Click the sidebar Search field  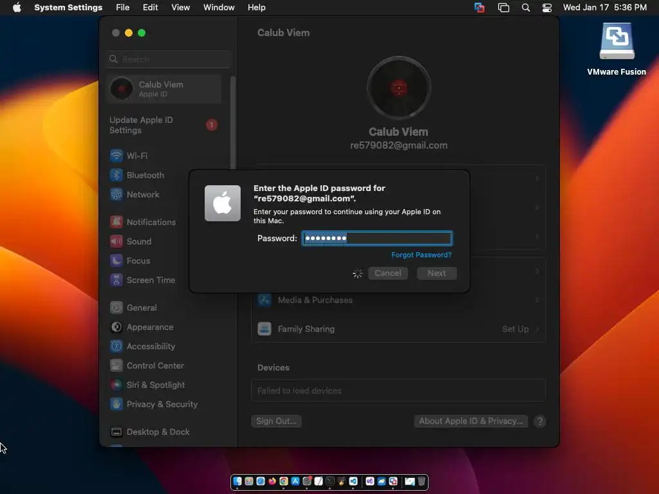coord(169,59)
